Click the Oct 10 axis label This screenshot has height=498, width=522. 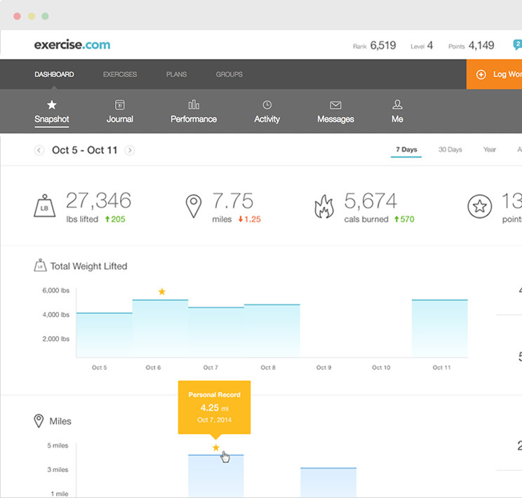click(381, 368)
